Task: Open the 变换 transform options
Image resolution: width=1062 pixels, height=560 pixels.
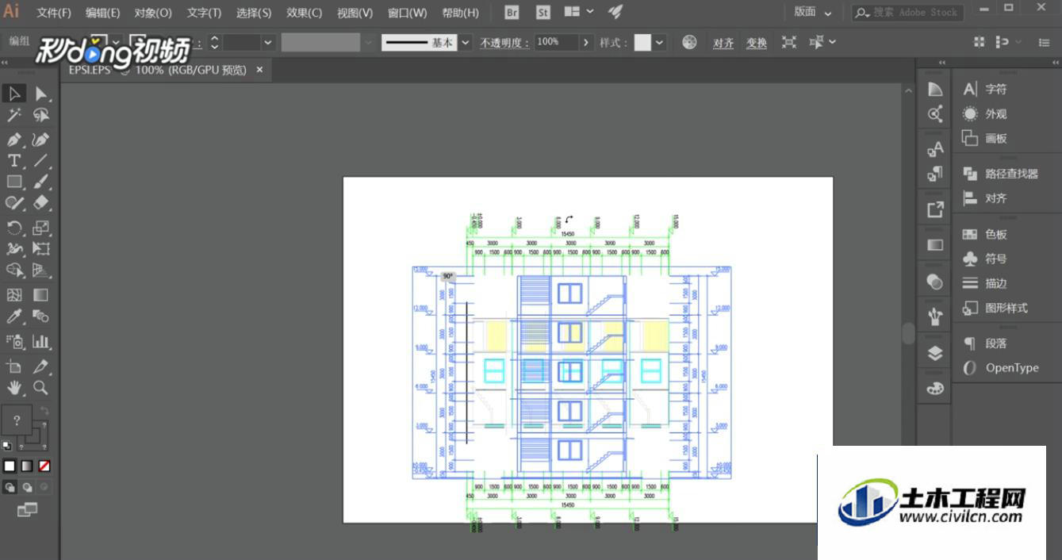Action: tap(757, 43)
